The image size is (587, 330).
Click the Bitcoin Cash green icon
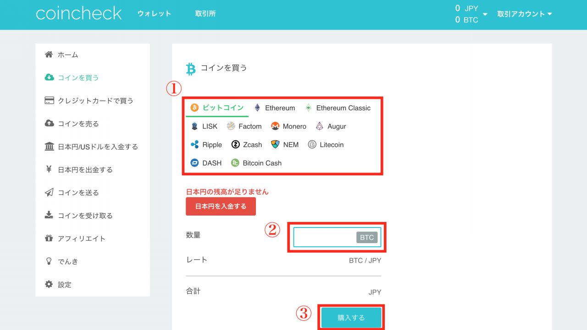[235, 163]
